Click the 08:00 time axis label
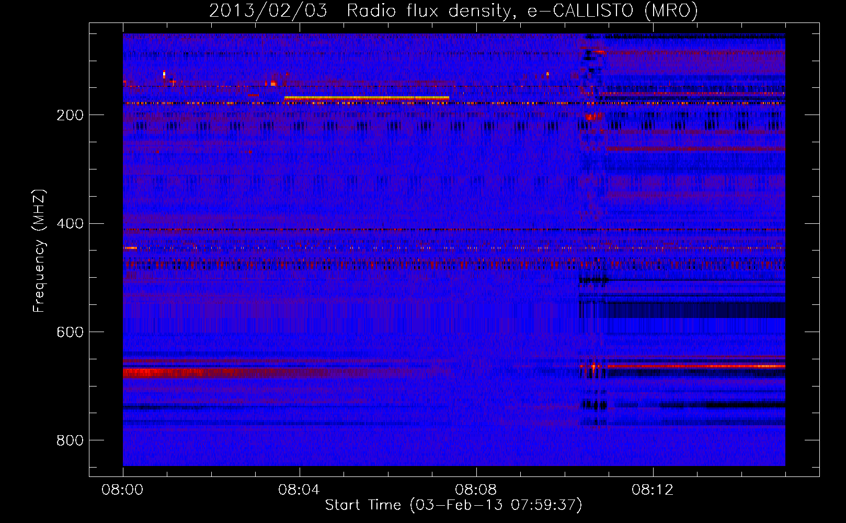The height and width of the screenshot is (523, 846). pyautogui.click(x=122, y=490)
